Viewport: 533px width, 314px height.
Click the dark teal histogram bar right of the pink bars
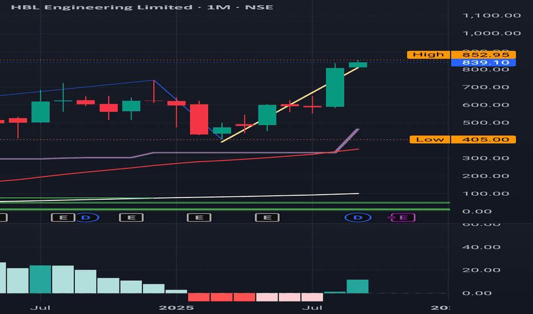335,292
